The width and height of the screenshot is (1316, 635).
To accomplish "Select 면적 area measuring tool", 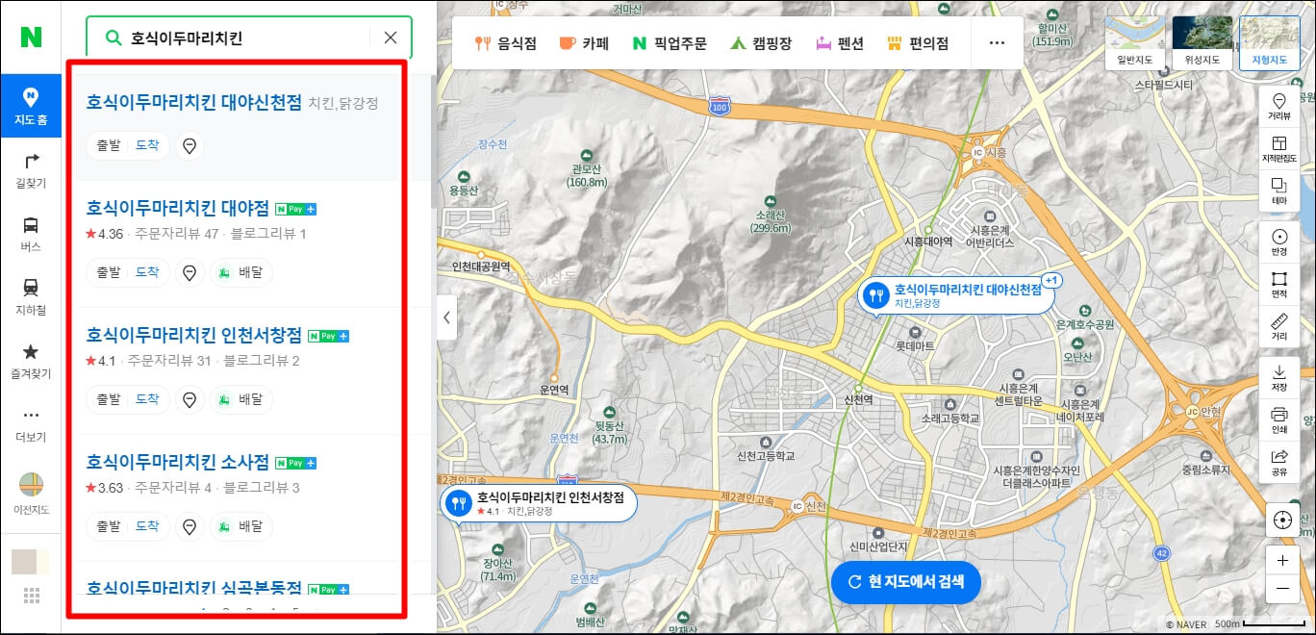I will tap(1278, 284).
